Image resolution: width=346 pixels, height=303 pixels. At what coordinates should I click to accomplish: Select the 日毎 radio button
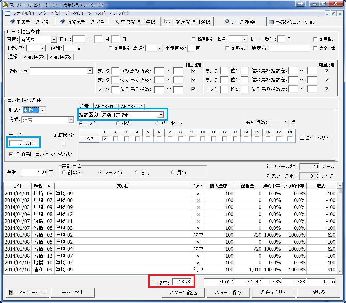[x=136, y=172]
